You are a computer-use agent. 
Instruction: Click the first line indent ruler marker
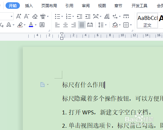pos(62,34)
